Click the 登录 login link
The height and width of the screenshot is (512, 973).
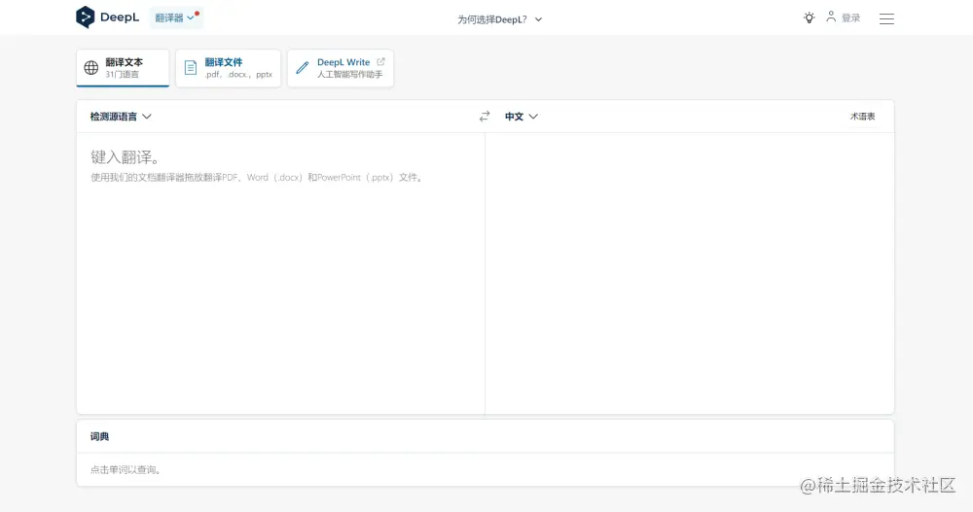point(850,18)
